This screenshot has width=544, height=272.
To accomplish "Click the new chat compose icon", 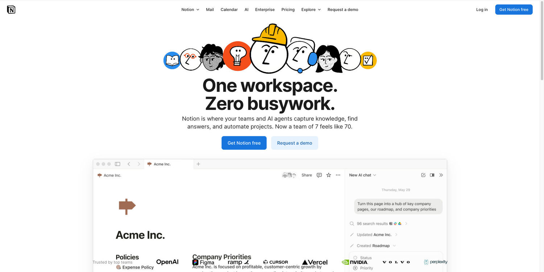I will 423,175.
